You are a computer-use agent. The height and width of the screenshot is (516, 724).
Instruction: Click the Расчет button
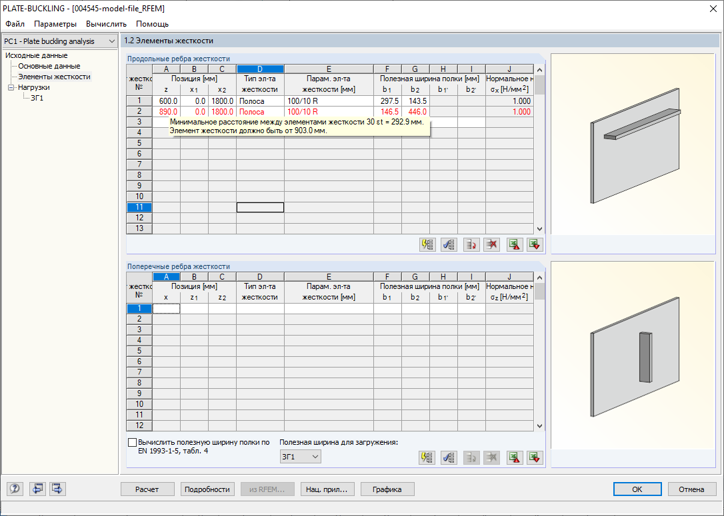pyautogui.click(x=147, y=489)
